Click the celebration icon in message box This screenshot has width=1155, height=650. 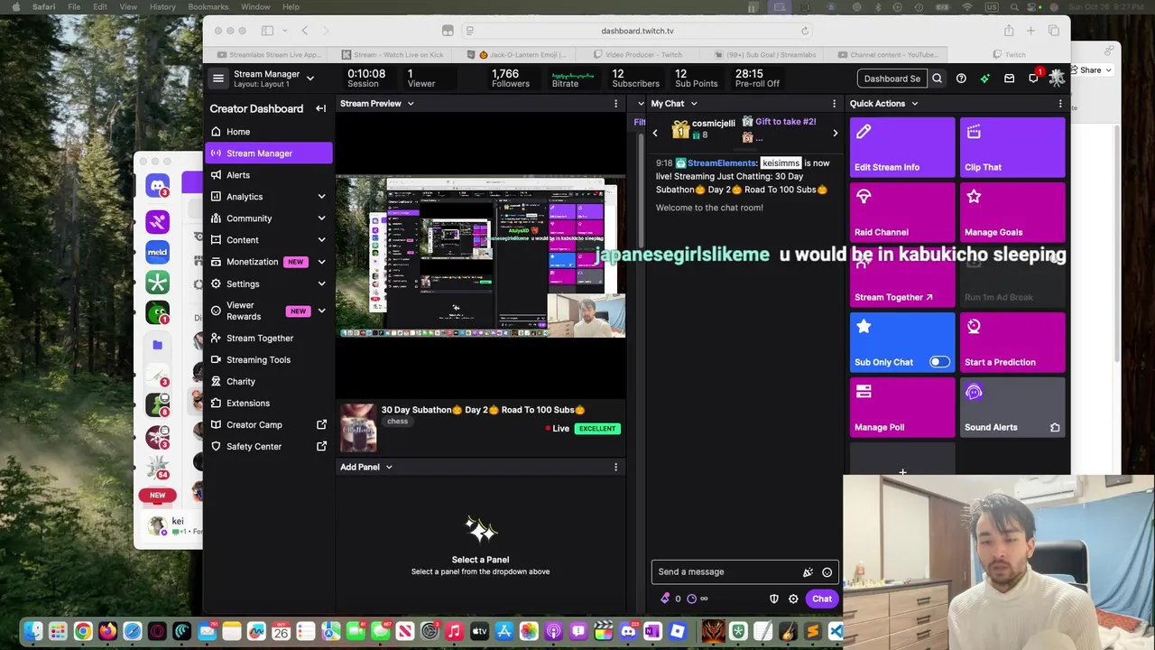point(808,572)
